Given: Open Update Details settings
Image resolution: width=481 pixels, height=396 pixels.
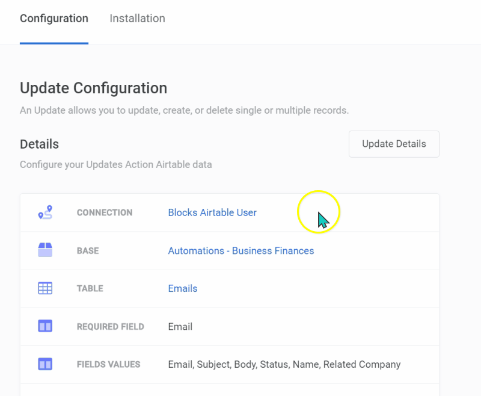Looking at the screenshot, I should point(394,144).
